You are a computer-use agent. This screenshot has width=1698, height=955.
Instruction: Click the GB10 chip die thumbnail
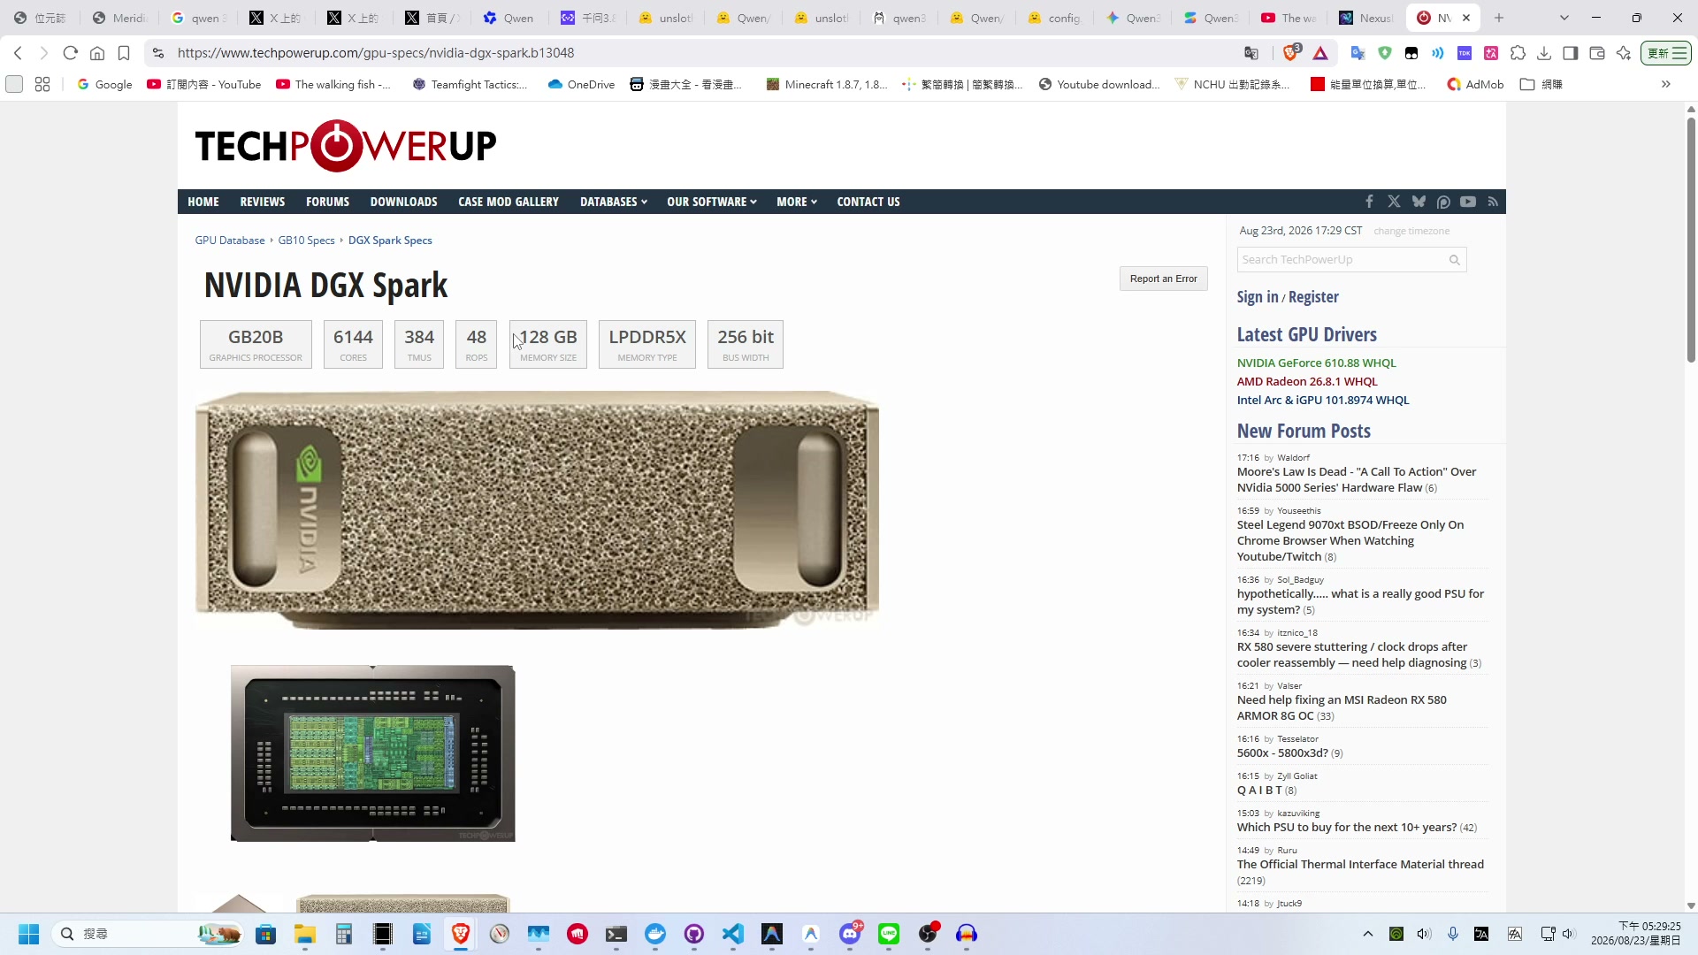(372, 753)
